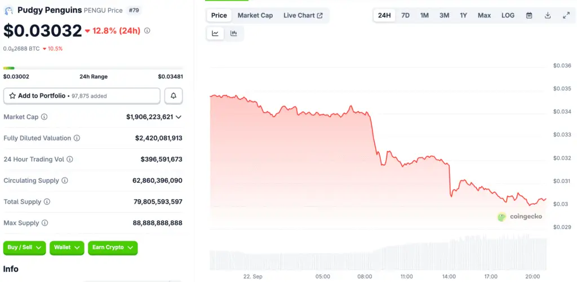Open the Wallet dropdown

pyautogui.click(x=67, y=248)
